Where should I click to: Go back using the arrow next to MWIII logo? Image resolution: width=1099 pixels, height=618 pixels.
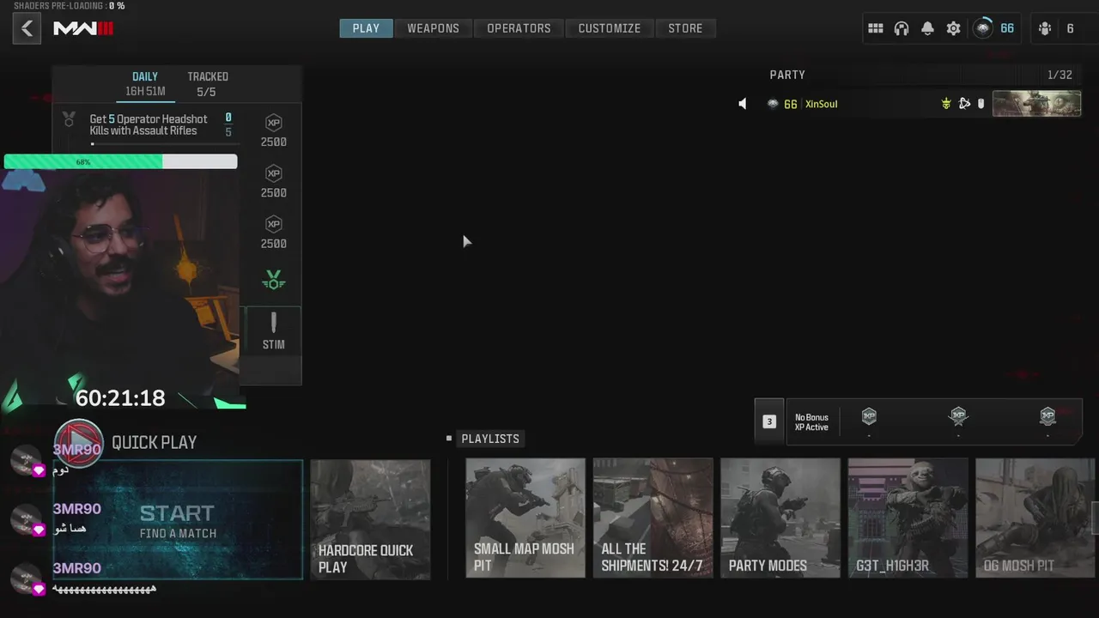click(27, 28)
